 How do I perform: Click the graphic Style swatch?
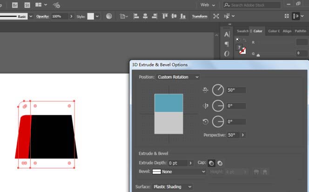91,16
